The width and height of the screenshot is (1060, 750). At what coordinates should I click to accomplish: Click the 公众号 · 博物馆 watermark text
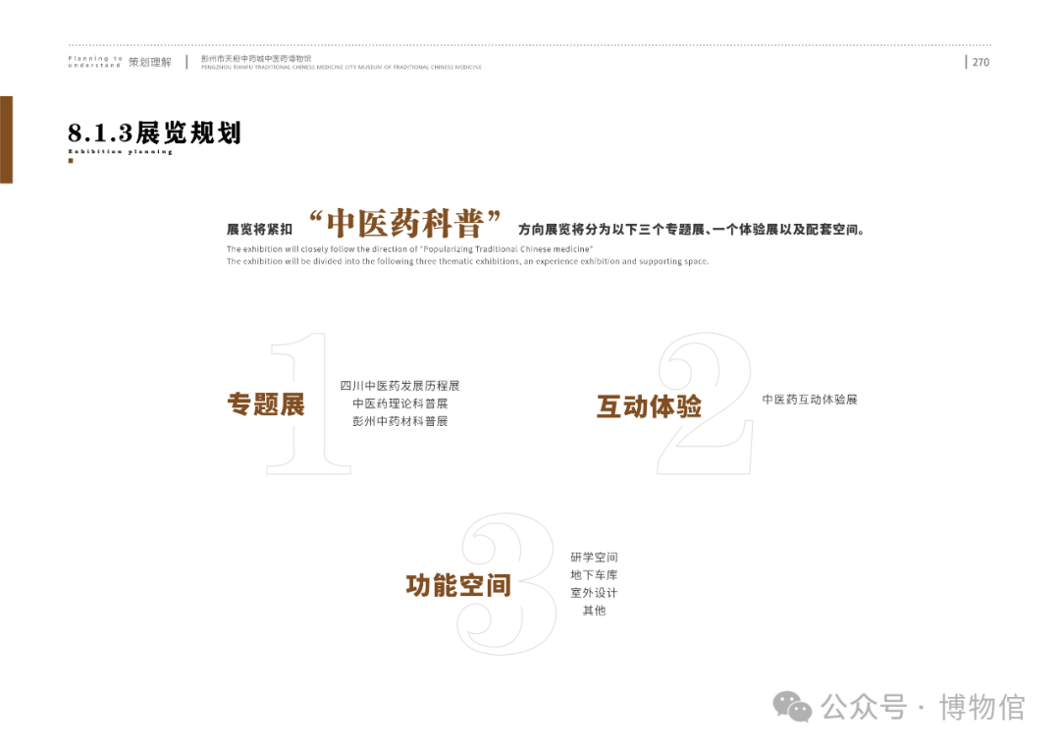[x=923, y=707]
